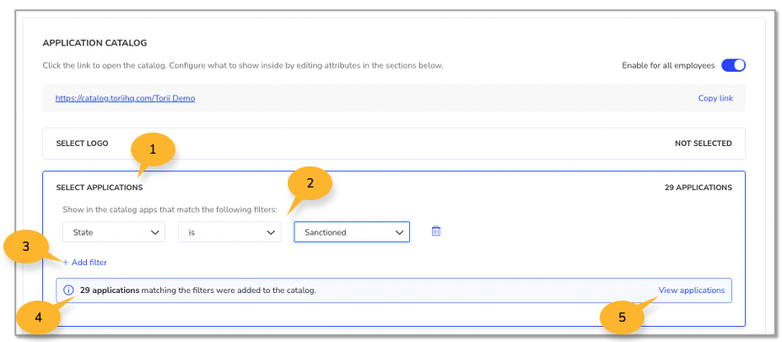Open the catalog.toriihq.com link
This screenshot has width=782, height=342.
(x=125, y=98)
